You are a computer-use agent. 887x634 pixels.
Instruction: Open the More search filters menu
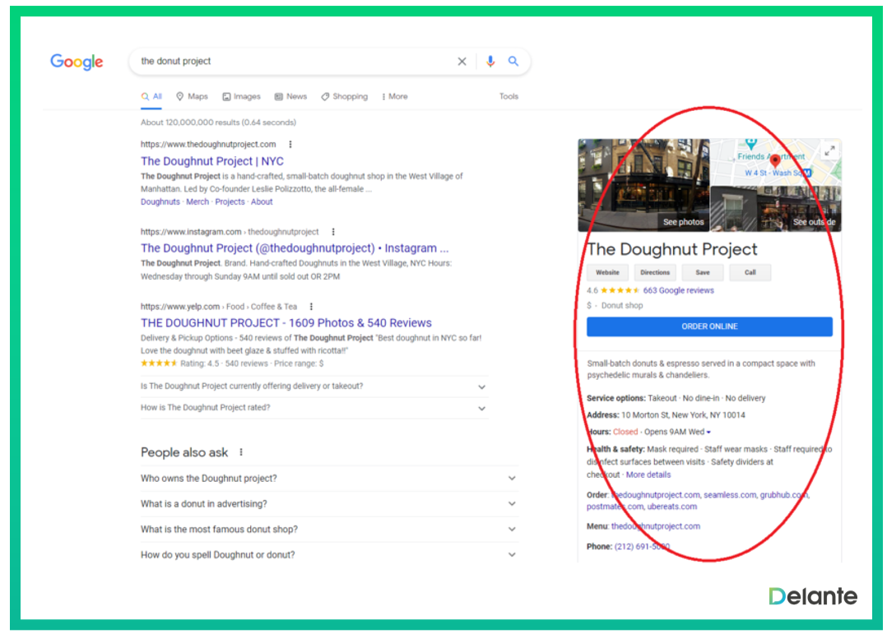pos(394,96)
